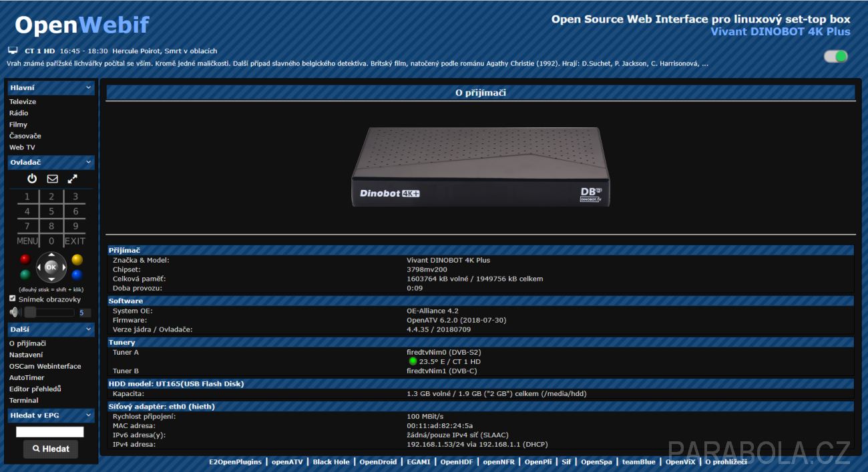Open the OpenDroid footer link
The height and width of the screenshot is (472, 868).
tap(378, 461)
